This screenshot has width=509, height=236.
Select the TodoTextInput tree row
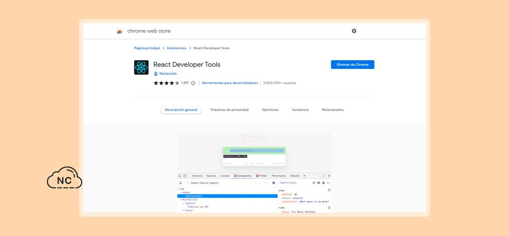pyautogui.click(x=228, y=196)
